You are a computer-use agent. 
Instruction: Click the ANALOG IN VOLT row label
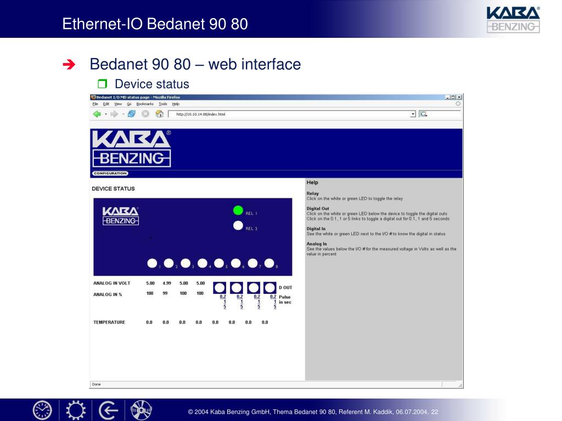click(x=112, y=283)
